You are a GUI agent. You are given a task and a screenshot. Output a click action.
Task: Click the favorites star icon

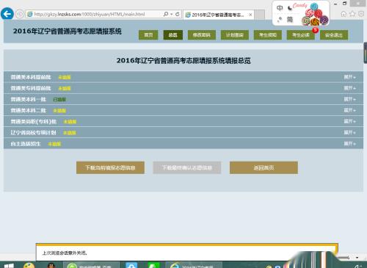[352, 14]
